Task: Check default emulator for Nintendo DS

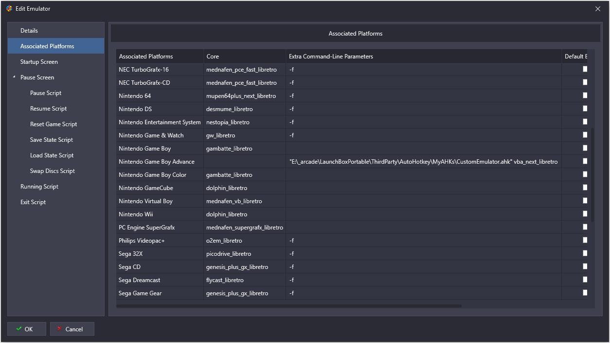Action: [585, 109]
